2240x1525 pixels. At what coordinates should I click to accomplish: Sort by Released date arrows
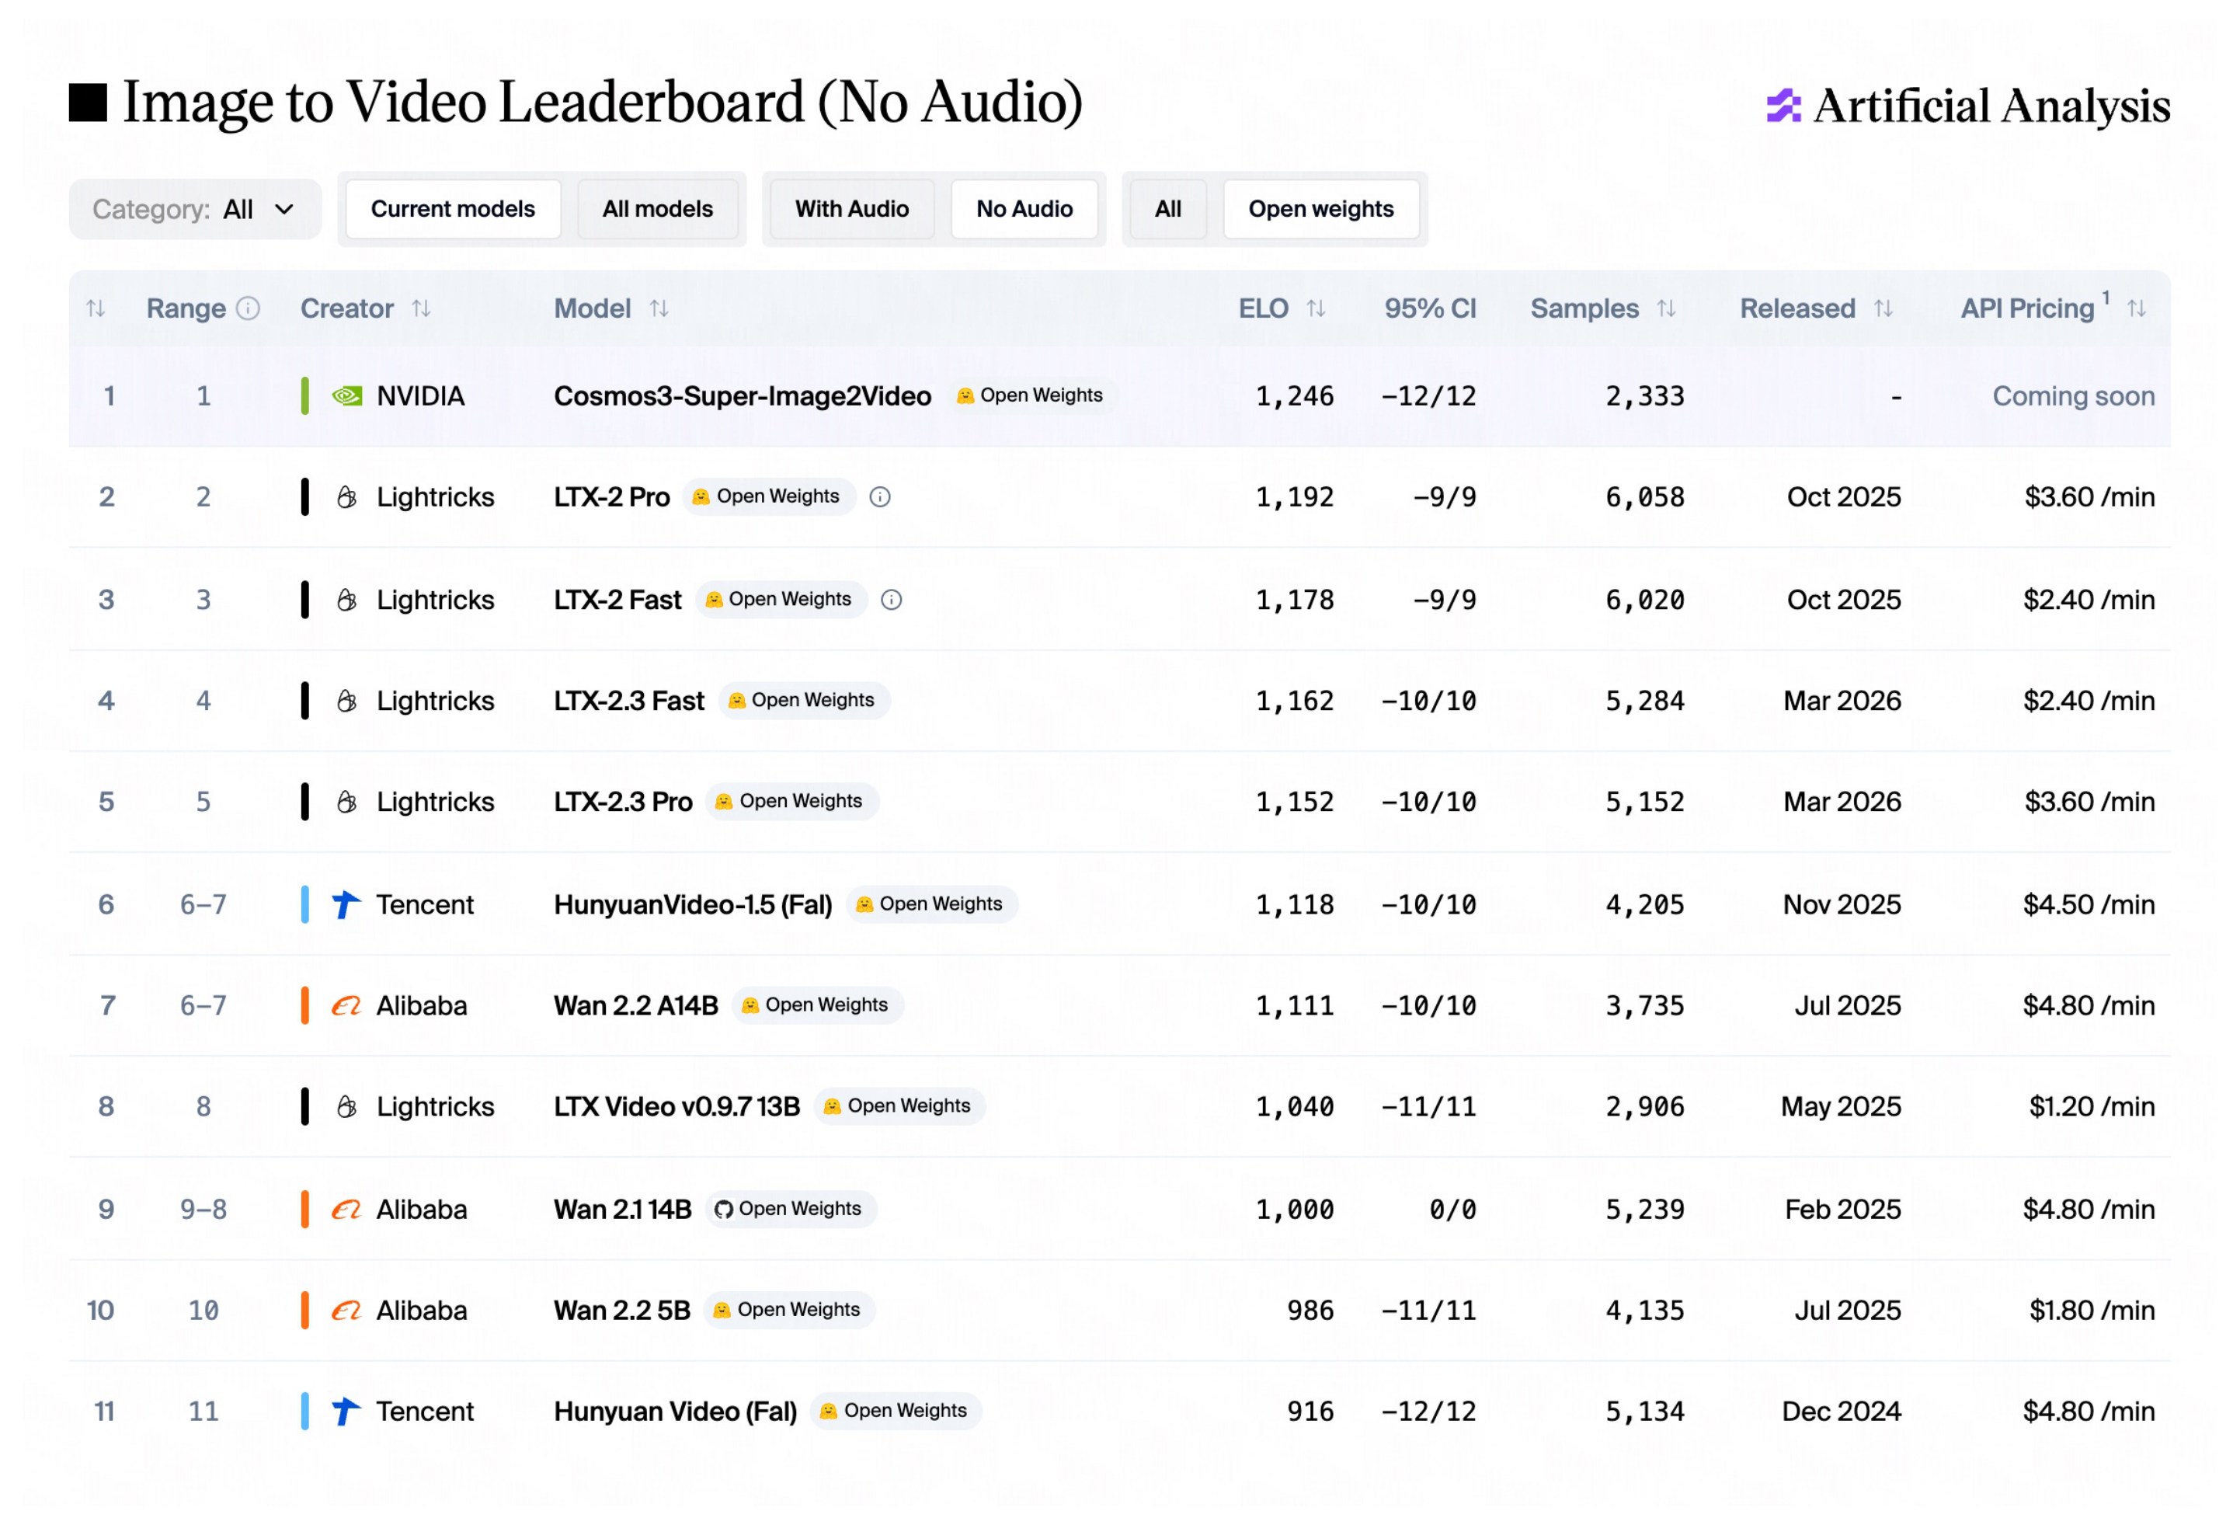[1883, 308]
